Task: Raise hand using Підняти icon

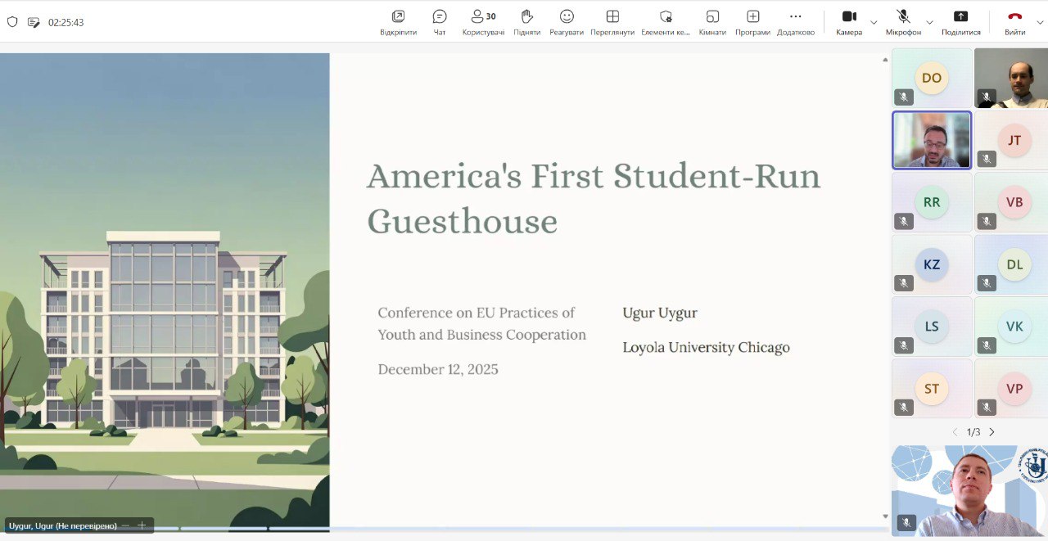Action: (x=526, y=17)
